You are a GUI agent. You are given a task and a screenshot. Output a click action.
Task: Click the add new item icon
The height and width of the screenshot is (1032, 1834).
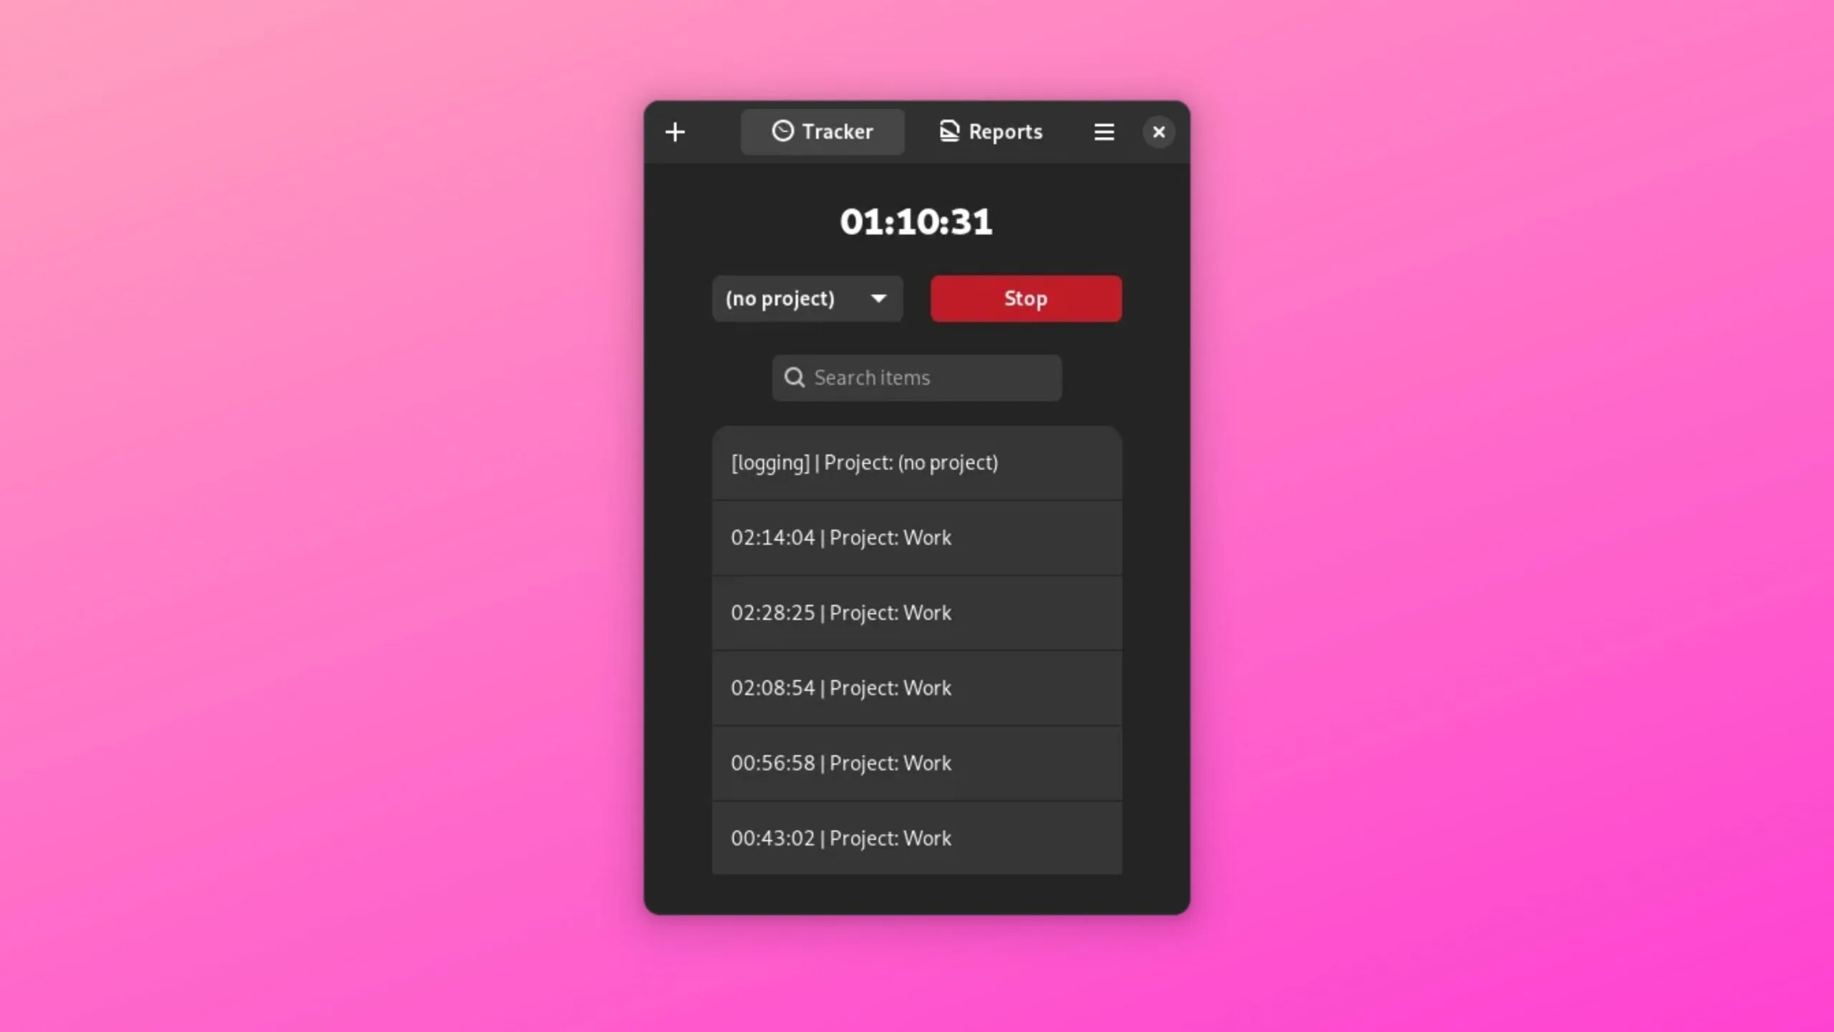click(x=674, y=130)
